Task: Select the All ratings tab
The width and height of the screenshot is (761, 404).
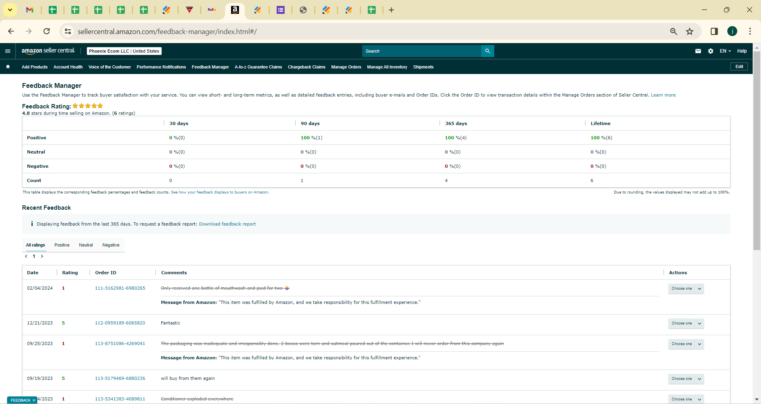Action: point(36,245)
